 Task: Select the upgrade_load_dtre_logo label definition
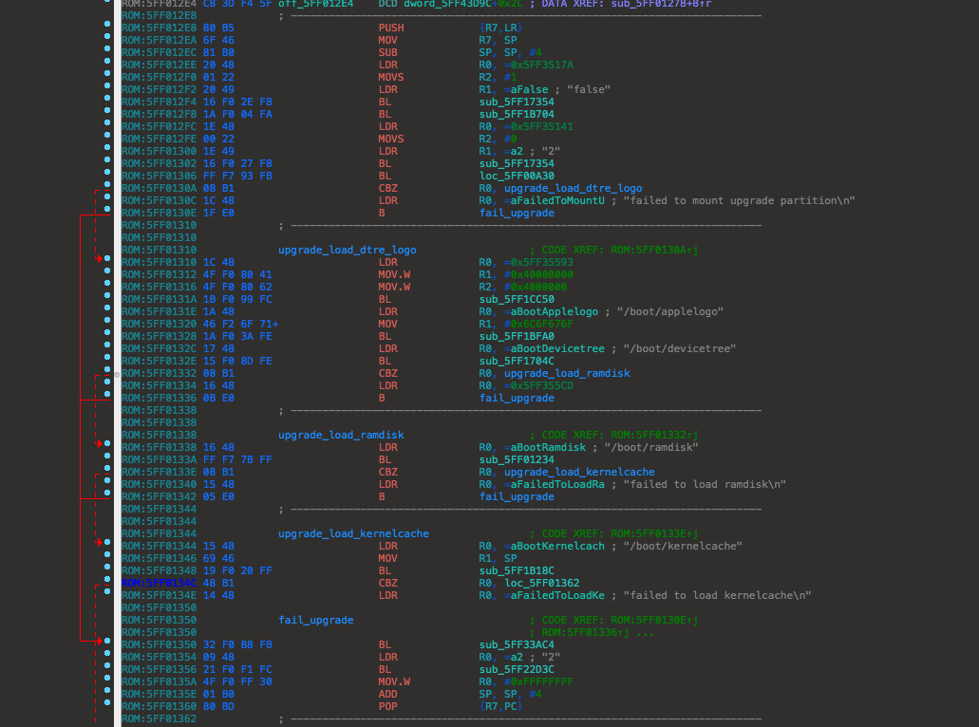click(347, 251)
